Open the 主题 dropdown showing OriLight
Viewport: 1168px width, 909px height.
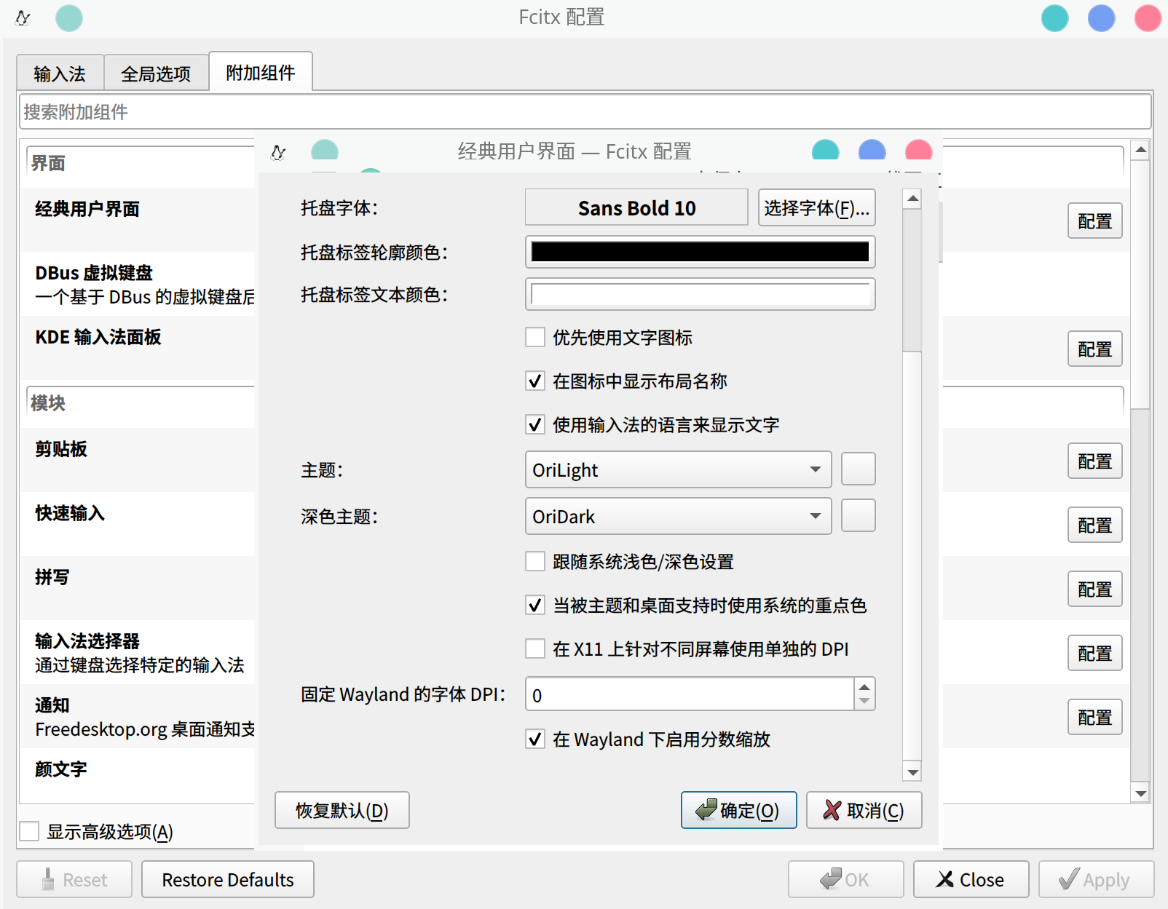(x=678, y=470)
